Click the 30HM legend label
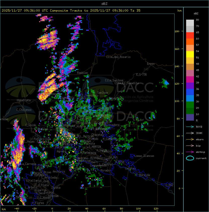The image size is (209, 212). tap(199, 133)
